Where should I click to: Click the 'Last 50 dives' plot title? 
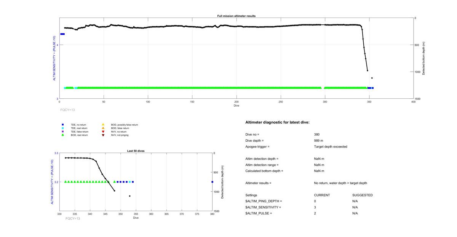(136, 151)
